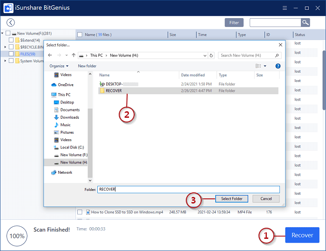Open Network in the navigation pane
Viewport: 326px width, 251px height.
pyautogui.click(x=65, y=172)
